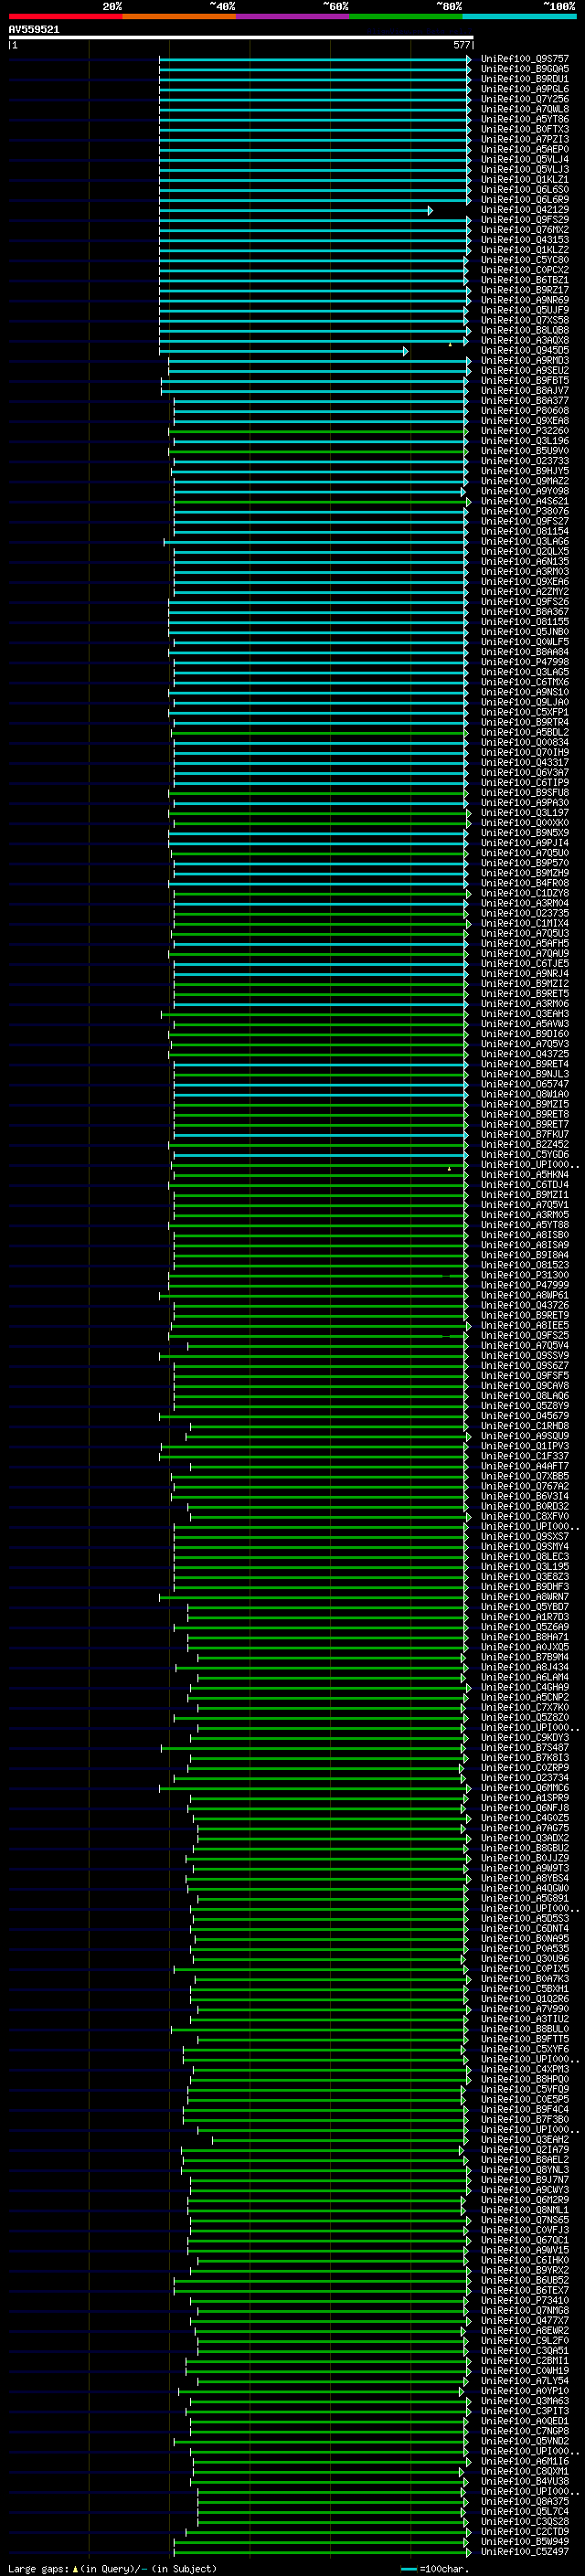Screen dimensions: 585x2576
Task: Select hit label UniRef100_B9GQA5
Action: click(524, 69)
